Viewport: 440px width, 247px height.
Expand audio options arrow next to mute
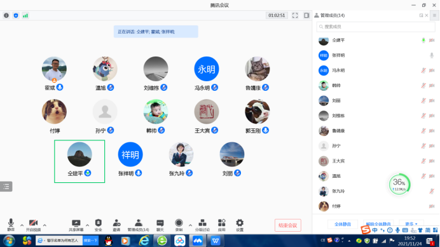click(22, 225)
